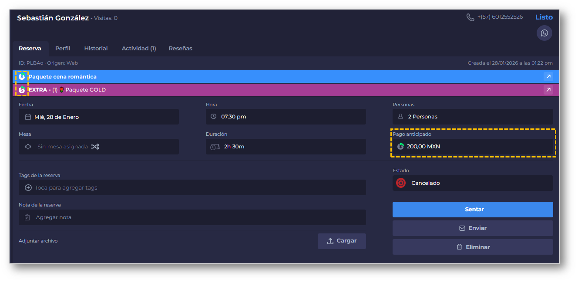Image resolution: width=578 pixels, height=282 pixels.
Task: Click the plus icon to add tags
Action: point(28,188)
